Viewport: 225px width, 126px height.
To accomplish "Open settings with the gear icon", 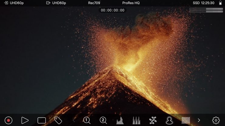I will pos(216,120).
